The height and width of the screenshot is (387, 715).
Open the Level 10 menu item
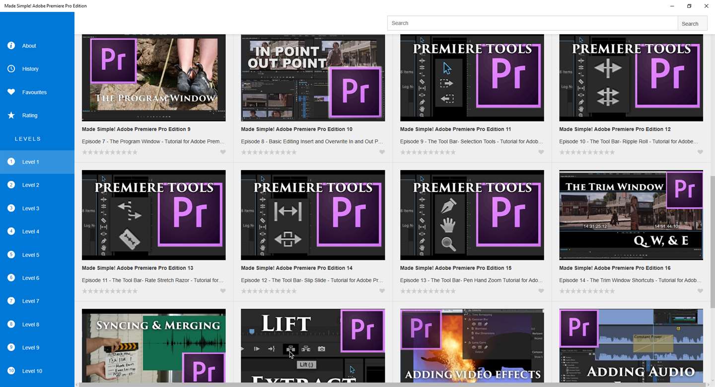click(x=37, y=371)
